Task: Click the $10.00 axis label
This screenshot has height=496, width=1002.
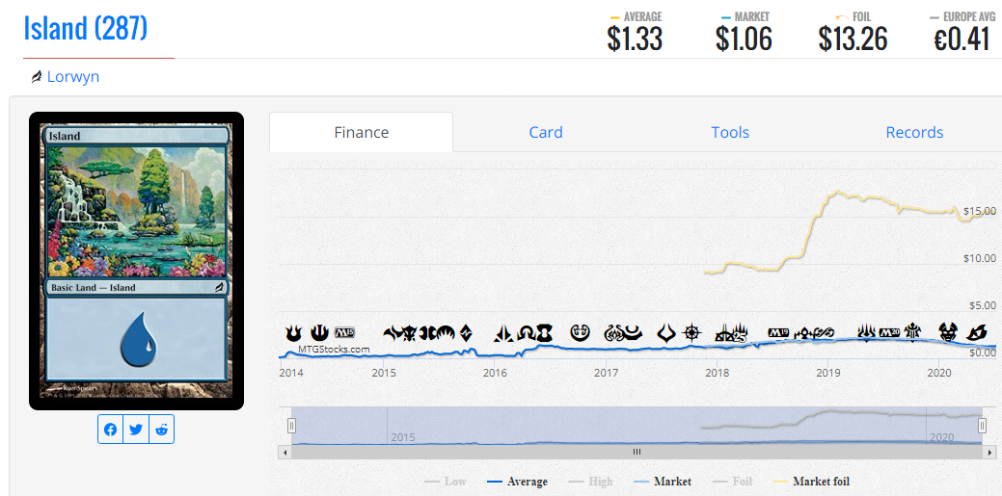Action: [980, 258]
